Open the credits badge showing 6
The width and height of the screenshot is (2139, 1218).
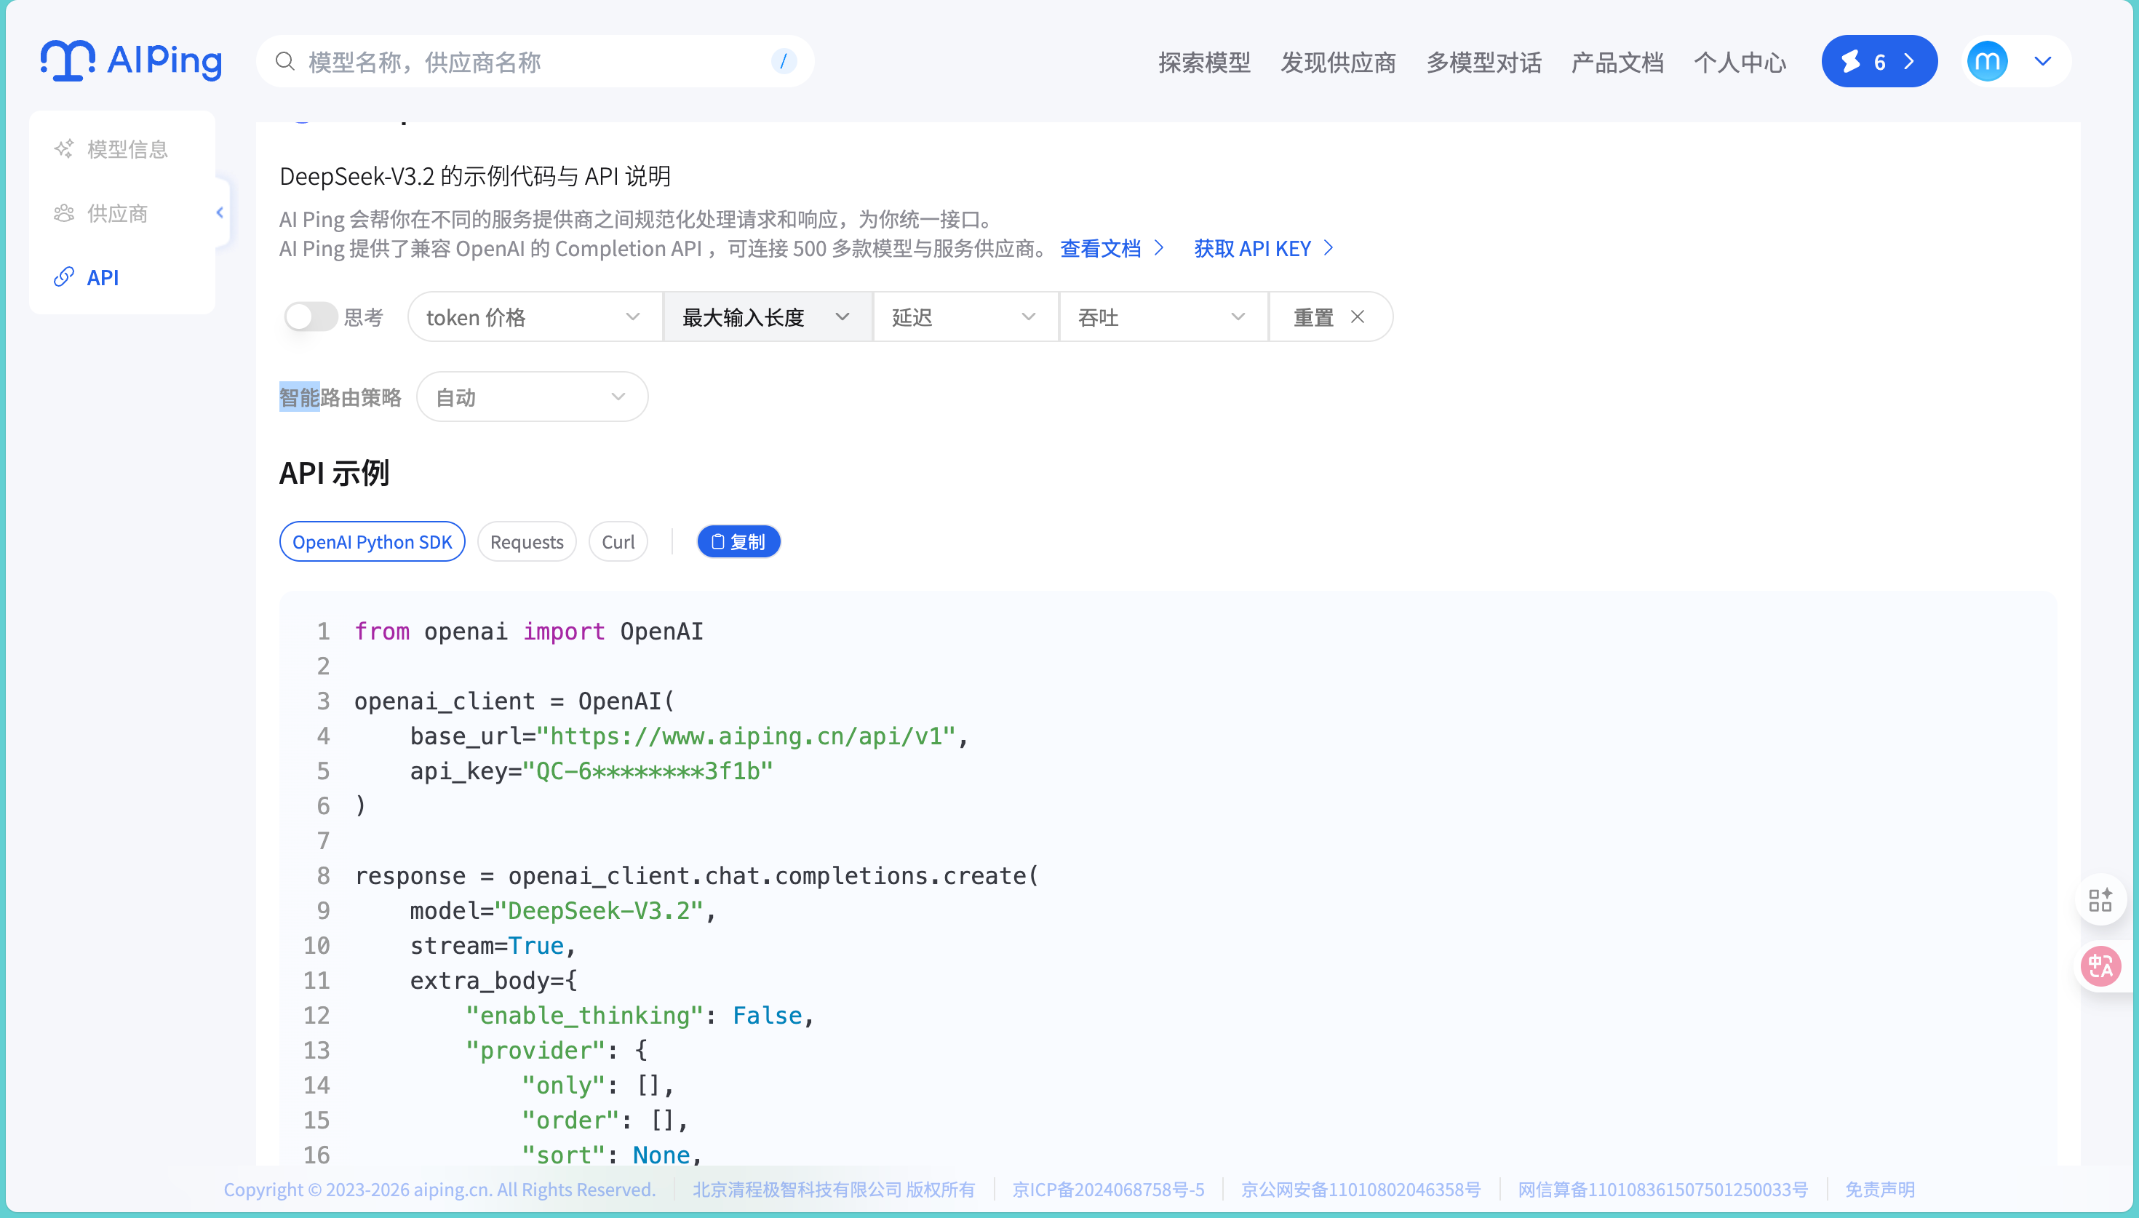pyautogui.click(x=1878, y=61)
